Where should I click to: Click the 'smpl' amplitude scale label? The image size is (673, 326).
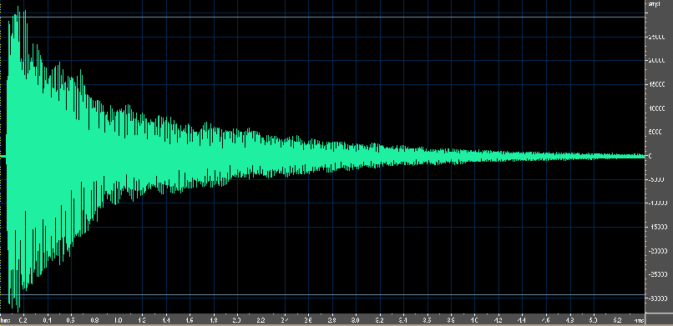click(655, 4)
